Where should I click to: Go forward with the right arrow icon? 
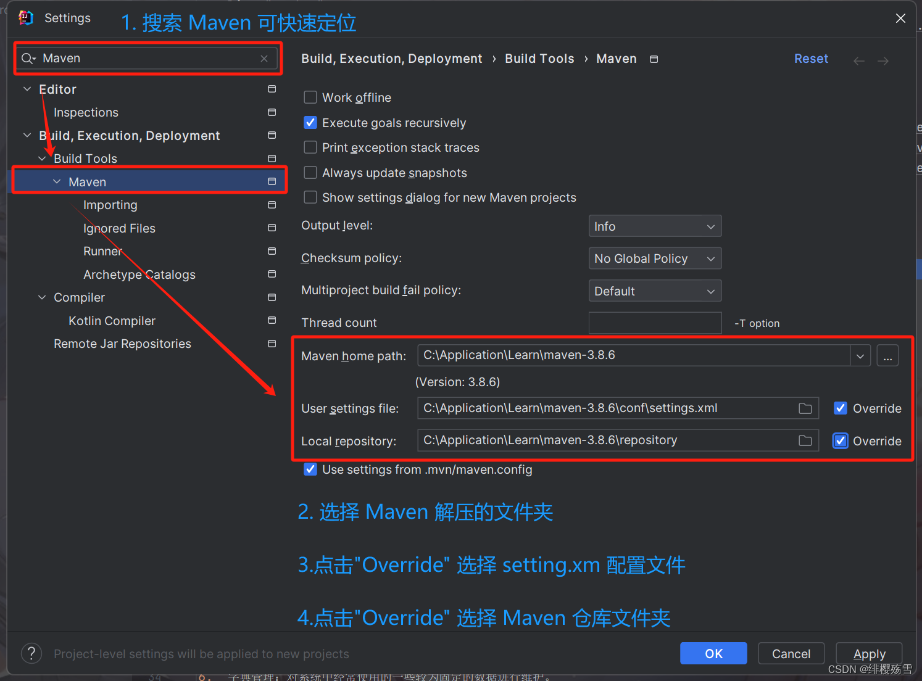(x=883, y=60)
